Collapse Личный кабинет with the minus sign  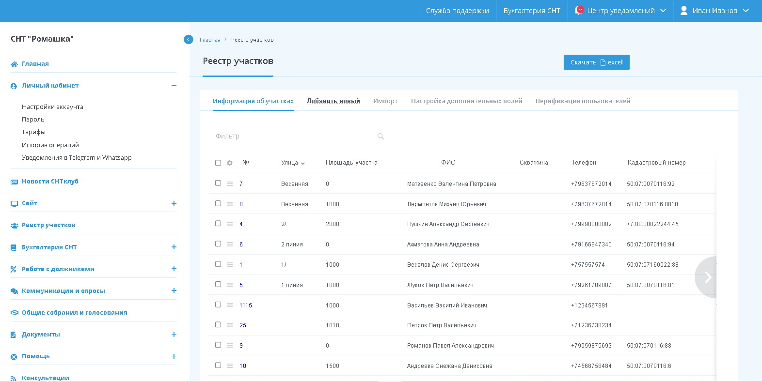pyautogui.click(x=174, y=86)
